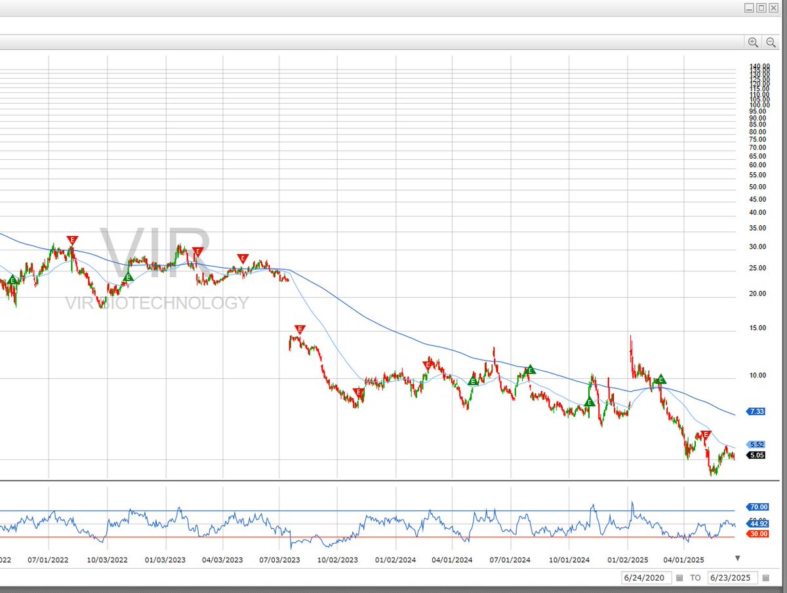The image size is (787, 593).
Task: Click the 30.00 RSI oversold level tag
Action: 757,535
